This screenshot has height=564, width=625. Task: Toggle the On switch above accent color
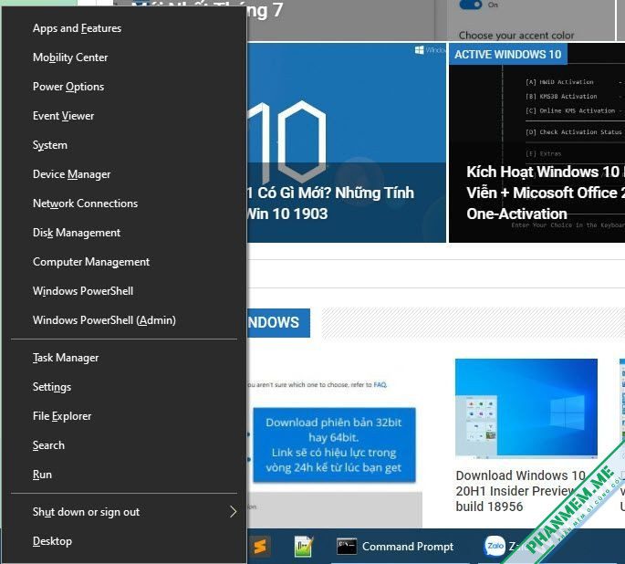470,5
